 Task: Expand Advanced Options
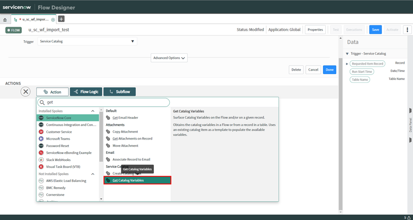click(169, 58)
